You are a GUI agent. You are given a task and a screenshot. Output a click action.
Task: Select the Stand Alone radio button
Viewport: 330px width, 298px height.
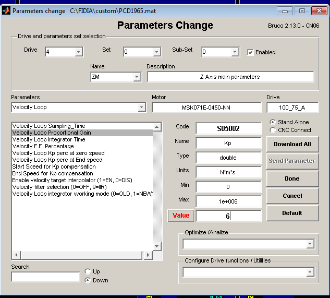point(272,122)
